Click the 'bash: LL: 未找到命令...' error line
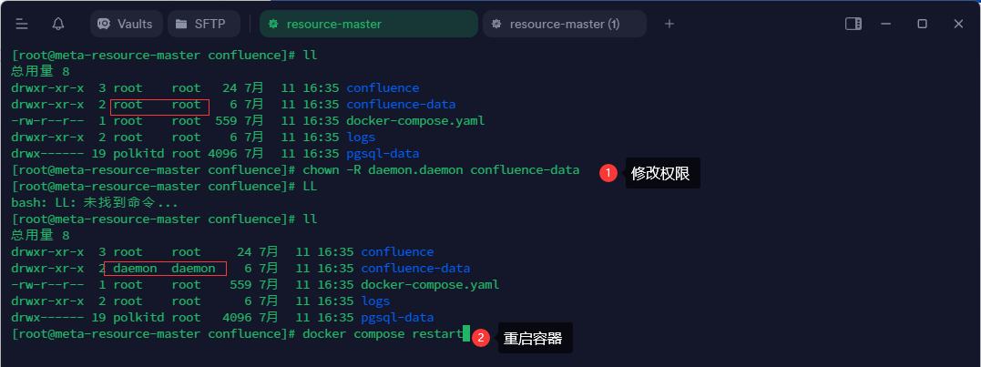 pyautogui.click(x=95, y=202)
